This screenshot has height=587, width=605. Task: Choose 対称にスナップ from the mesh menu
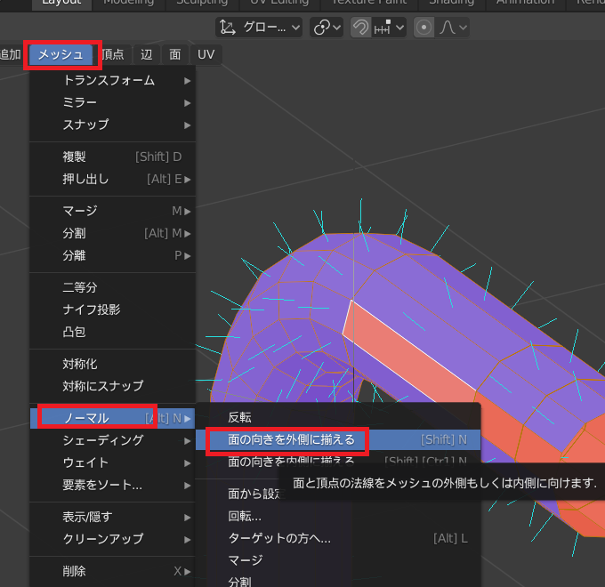click(113, 386)
